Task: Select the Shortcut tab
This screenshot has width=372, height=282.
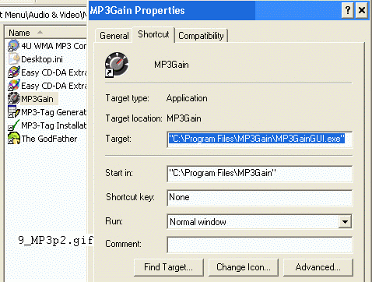Action: coord(153,34)
